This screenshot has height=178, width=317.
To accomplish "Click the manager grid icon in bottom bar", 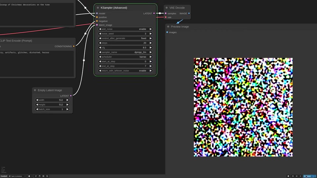I will tap(43, 176).
